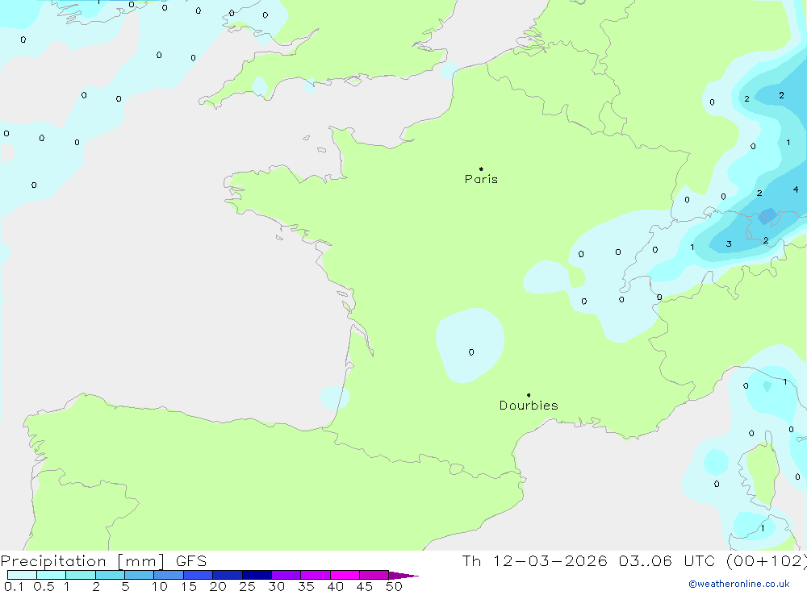This screenshot has width=807, height=591.
Task: Pick the 20–25 mm legend swatch
Action: (x=228, y=575)
